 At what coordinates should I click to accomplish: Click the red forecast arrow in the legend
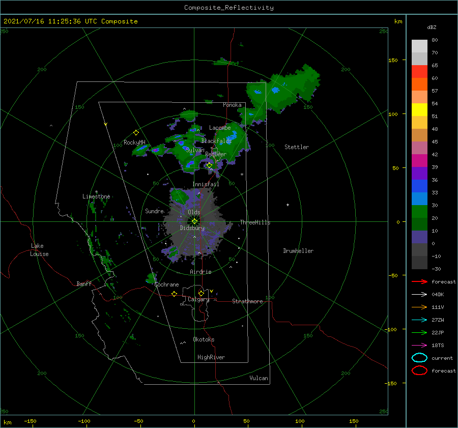419,281
